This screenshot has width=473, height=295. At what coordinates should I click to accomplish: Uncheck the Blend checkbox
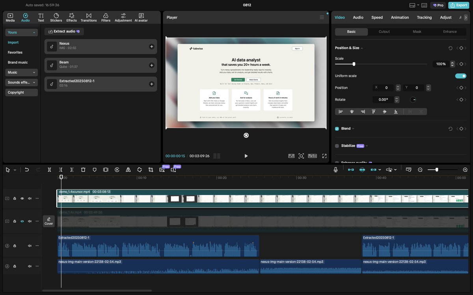pos(337,129)
